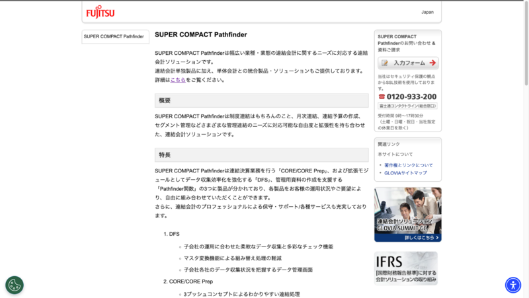Click the keyboard icon beside 入力フォーム
The width and height of the screenshot is (529, 298).
click(384, 63)
